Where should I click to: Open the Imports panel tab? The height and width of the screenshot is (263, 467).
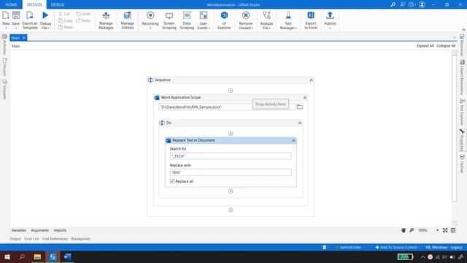click(x=60, y=230)
